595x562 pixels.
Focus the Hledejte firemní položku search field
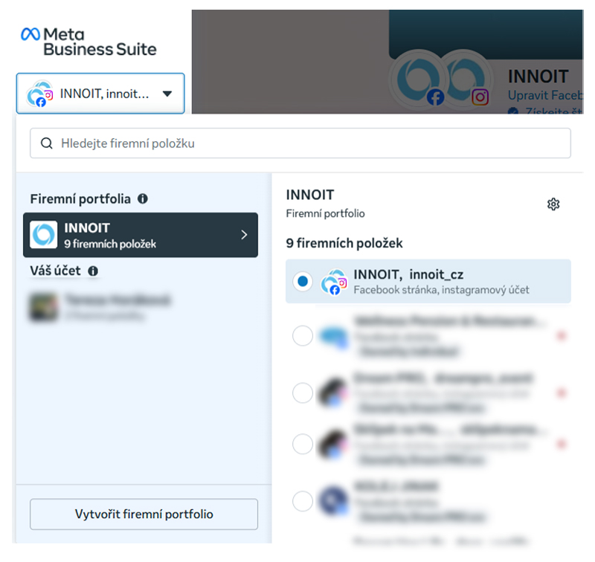click(x=300, y=143)
